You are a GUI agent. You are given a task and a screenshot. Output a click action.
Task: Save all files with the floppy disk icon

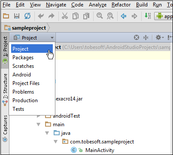pos(17,16)
